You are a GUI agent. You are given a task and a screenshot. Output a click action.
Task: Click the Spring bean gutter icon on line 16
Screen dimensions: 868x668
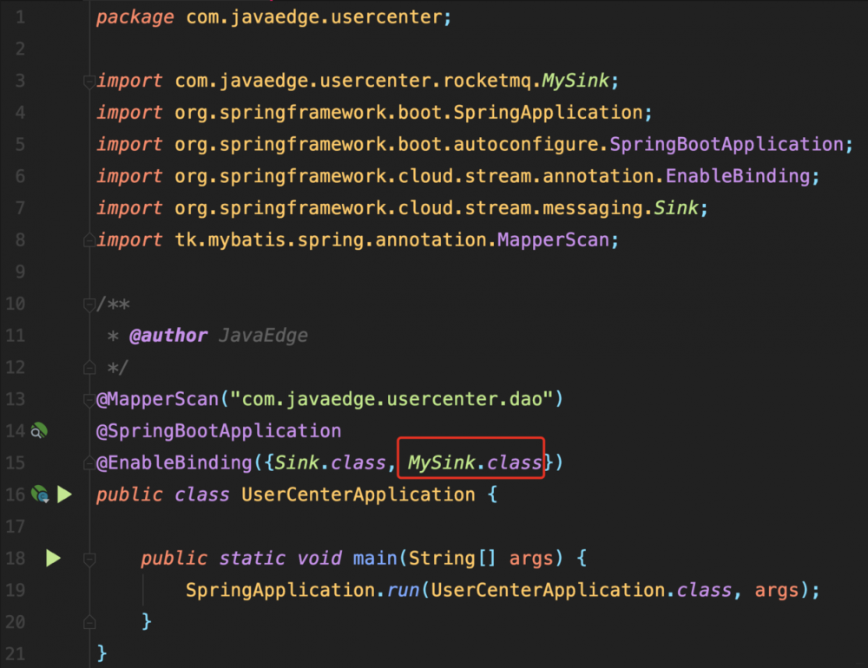tap(40, 494)
